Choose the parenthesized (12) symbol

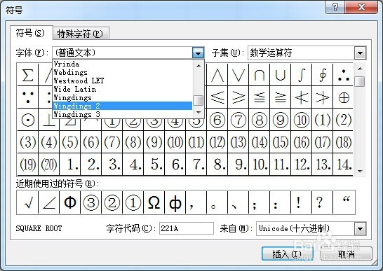click(x=217, y=142)
